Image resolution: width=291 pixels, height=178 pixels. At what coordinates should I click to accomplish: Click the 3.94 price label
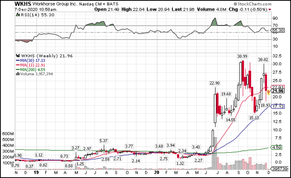(170, 145)
